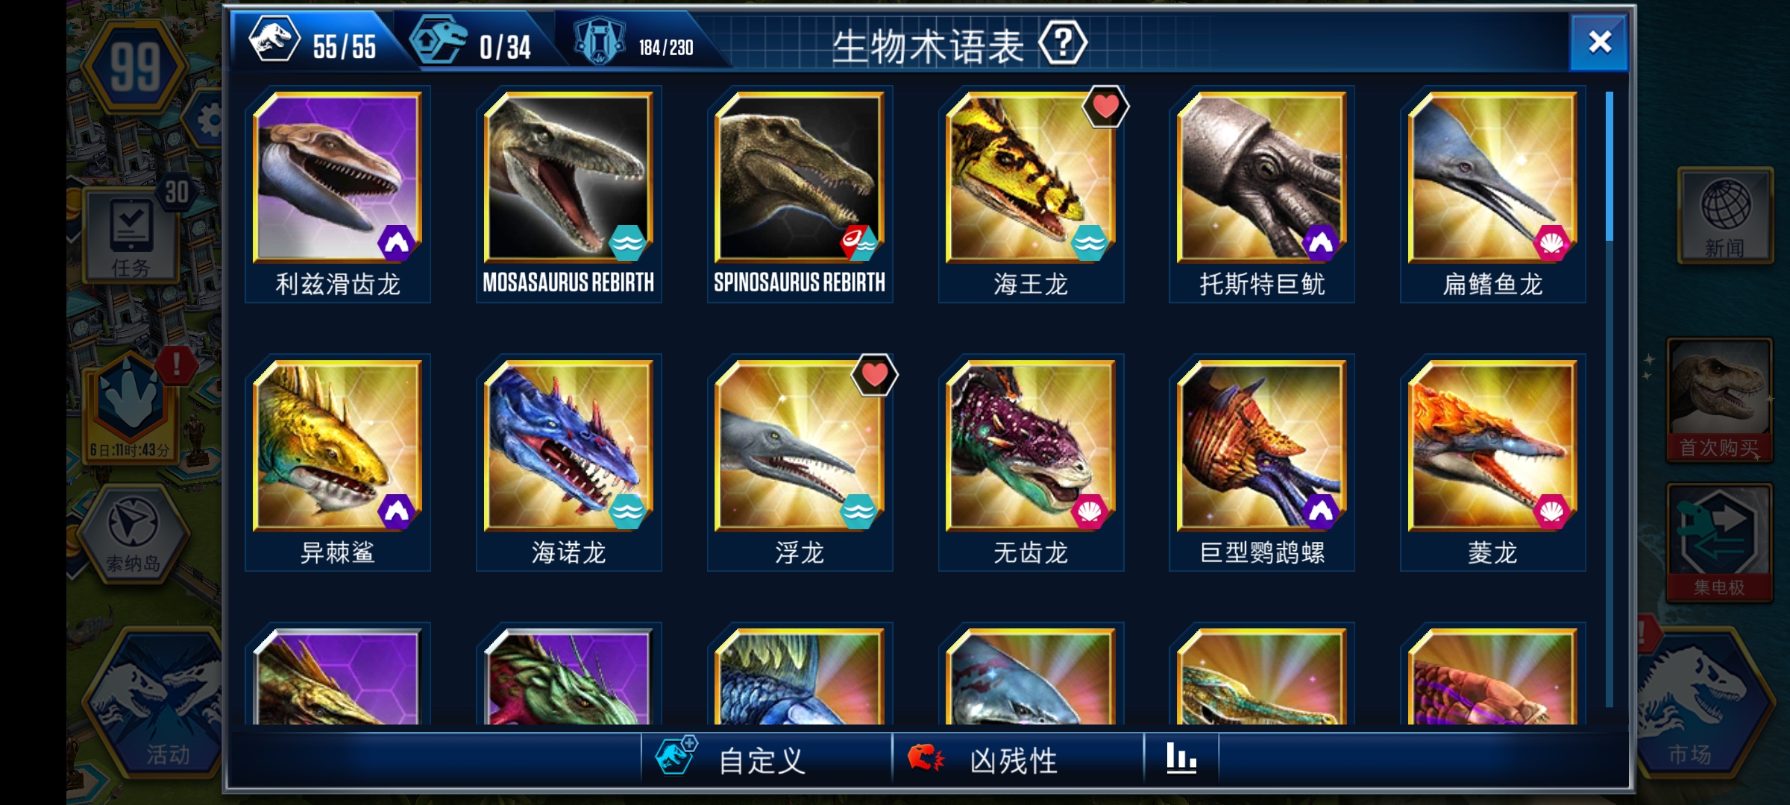Click the blue vertical scrollbar handle

pos(1610,165)
